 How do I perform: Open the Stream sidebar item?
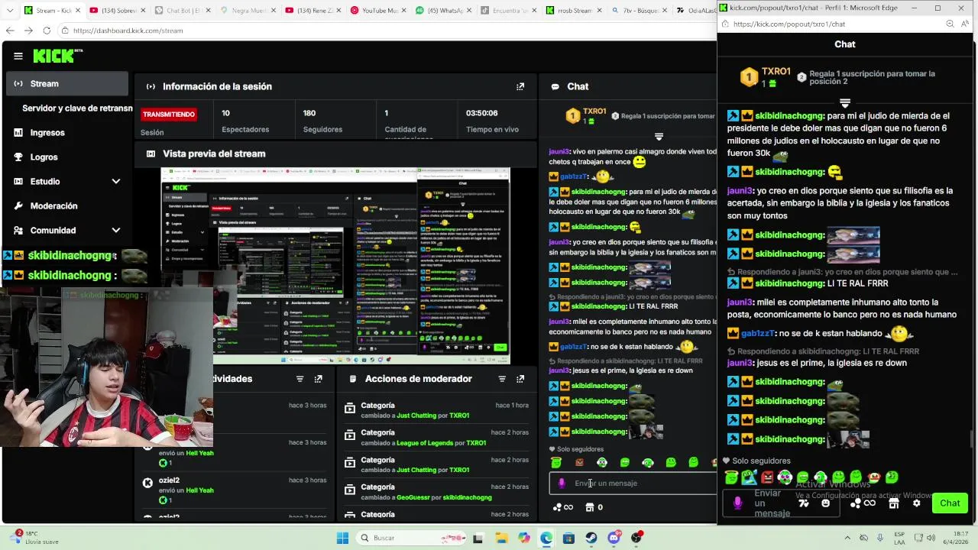tap(67, 83)
